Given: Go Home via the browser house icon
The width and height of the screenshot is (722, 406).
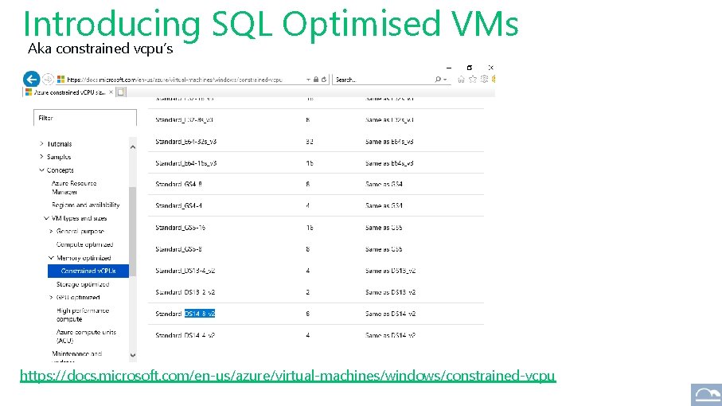Looking at the screenshot, I should (x=461, y=80).
